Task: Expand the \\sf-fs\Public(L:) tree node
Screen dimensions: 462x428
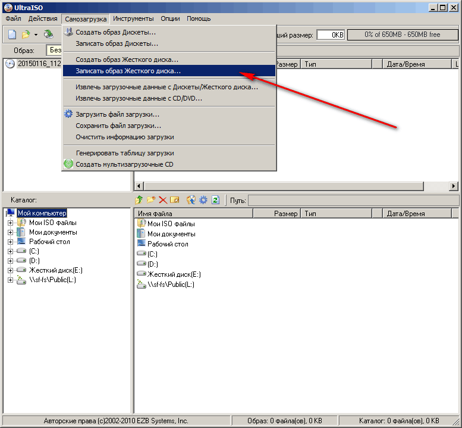Action: tap(10, 280)
